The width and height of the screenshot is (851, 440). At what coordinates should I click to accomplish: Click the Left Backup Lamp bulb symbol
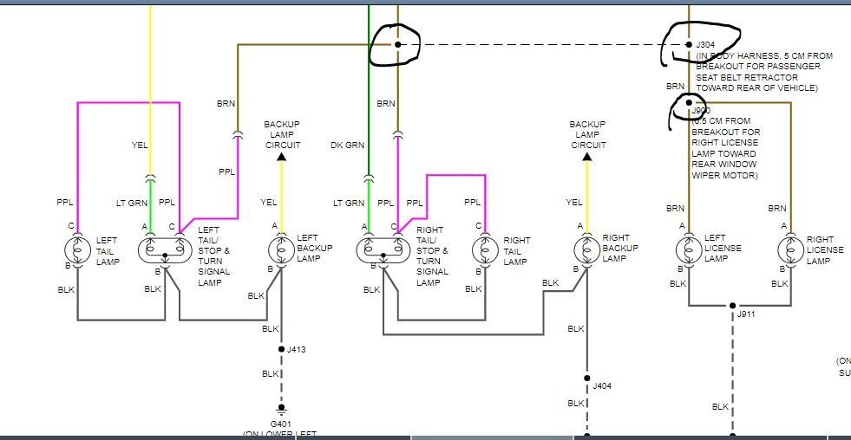tap(281, 249)
